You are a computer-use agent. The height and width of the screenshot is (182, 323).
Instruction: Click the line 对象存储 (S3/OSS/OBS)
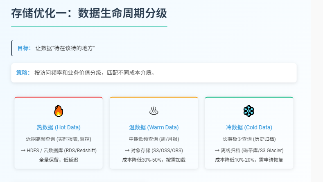[154, 150]
